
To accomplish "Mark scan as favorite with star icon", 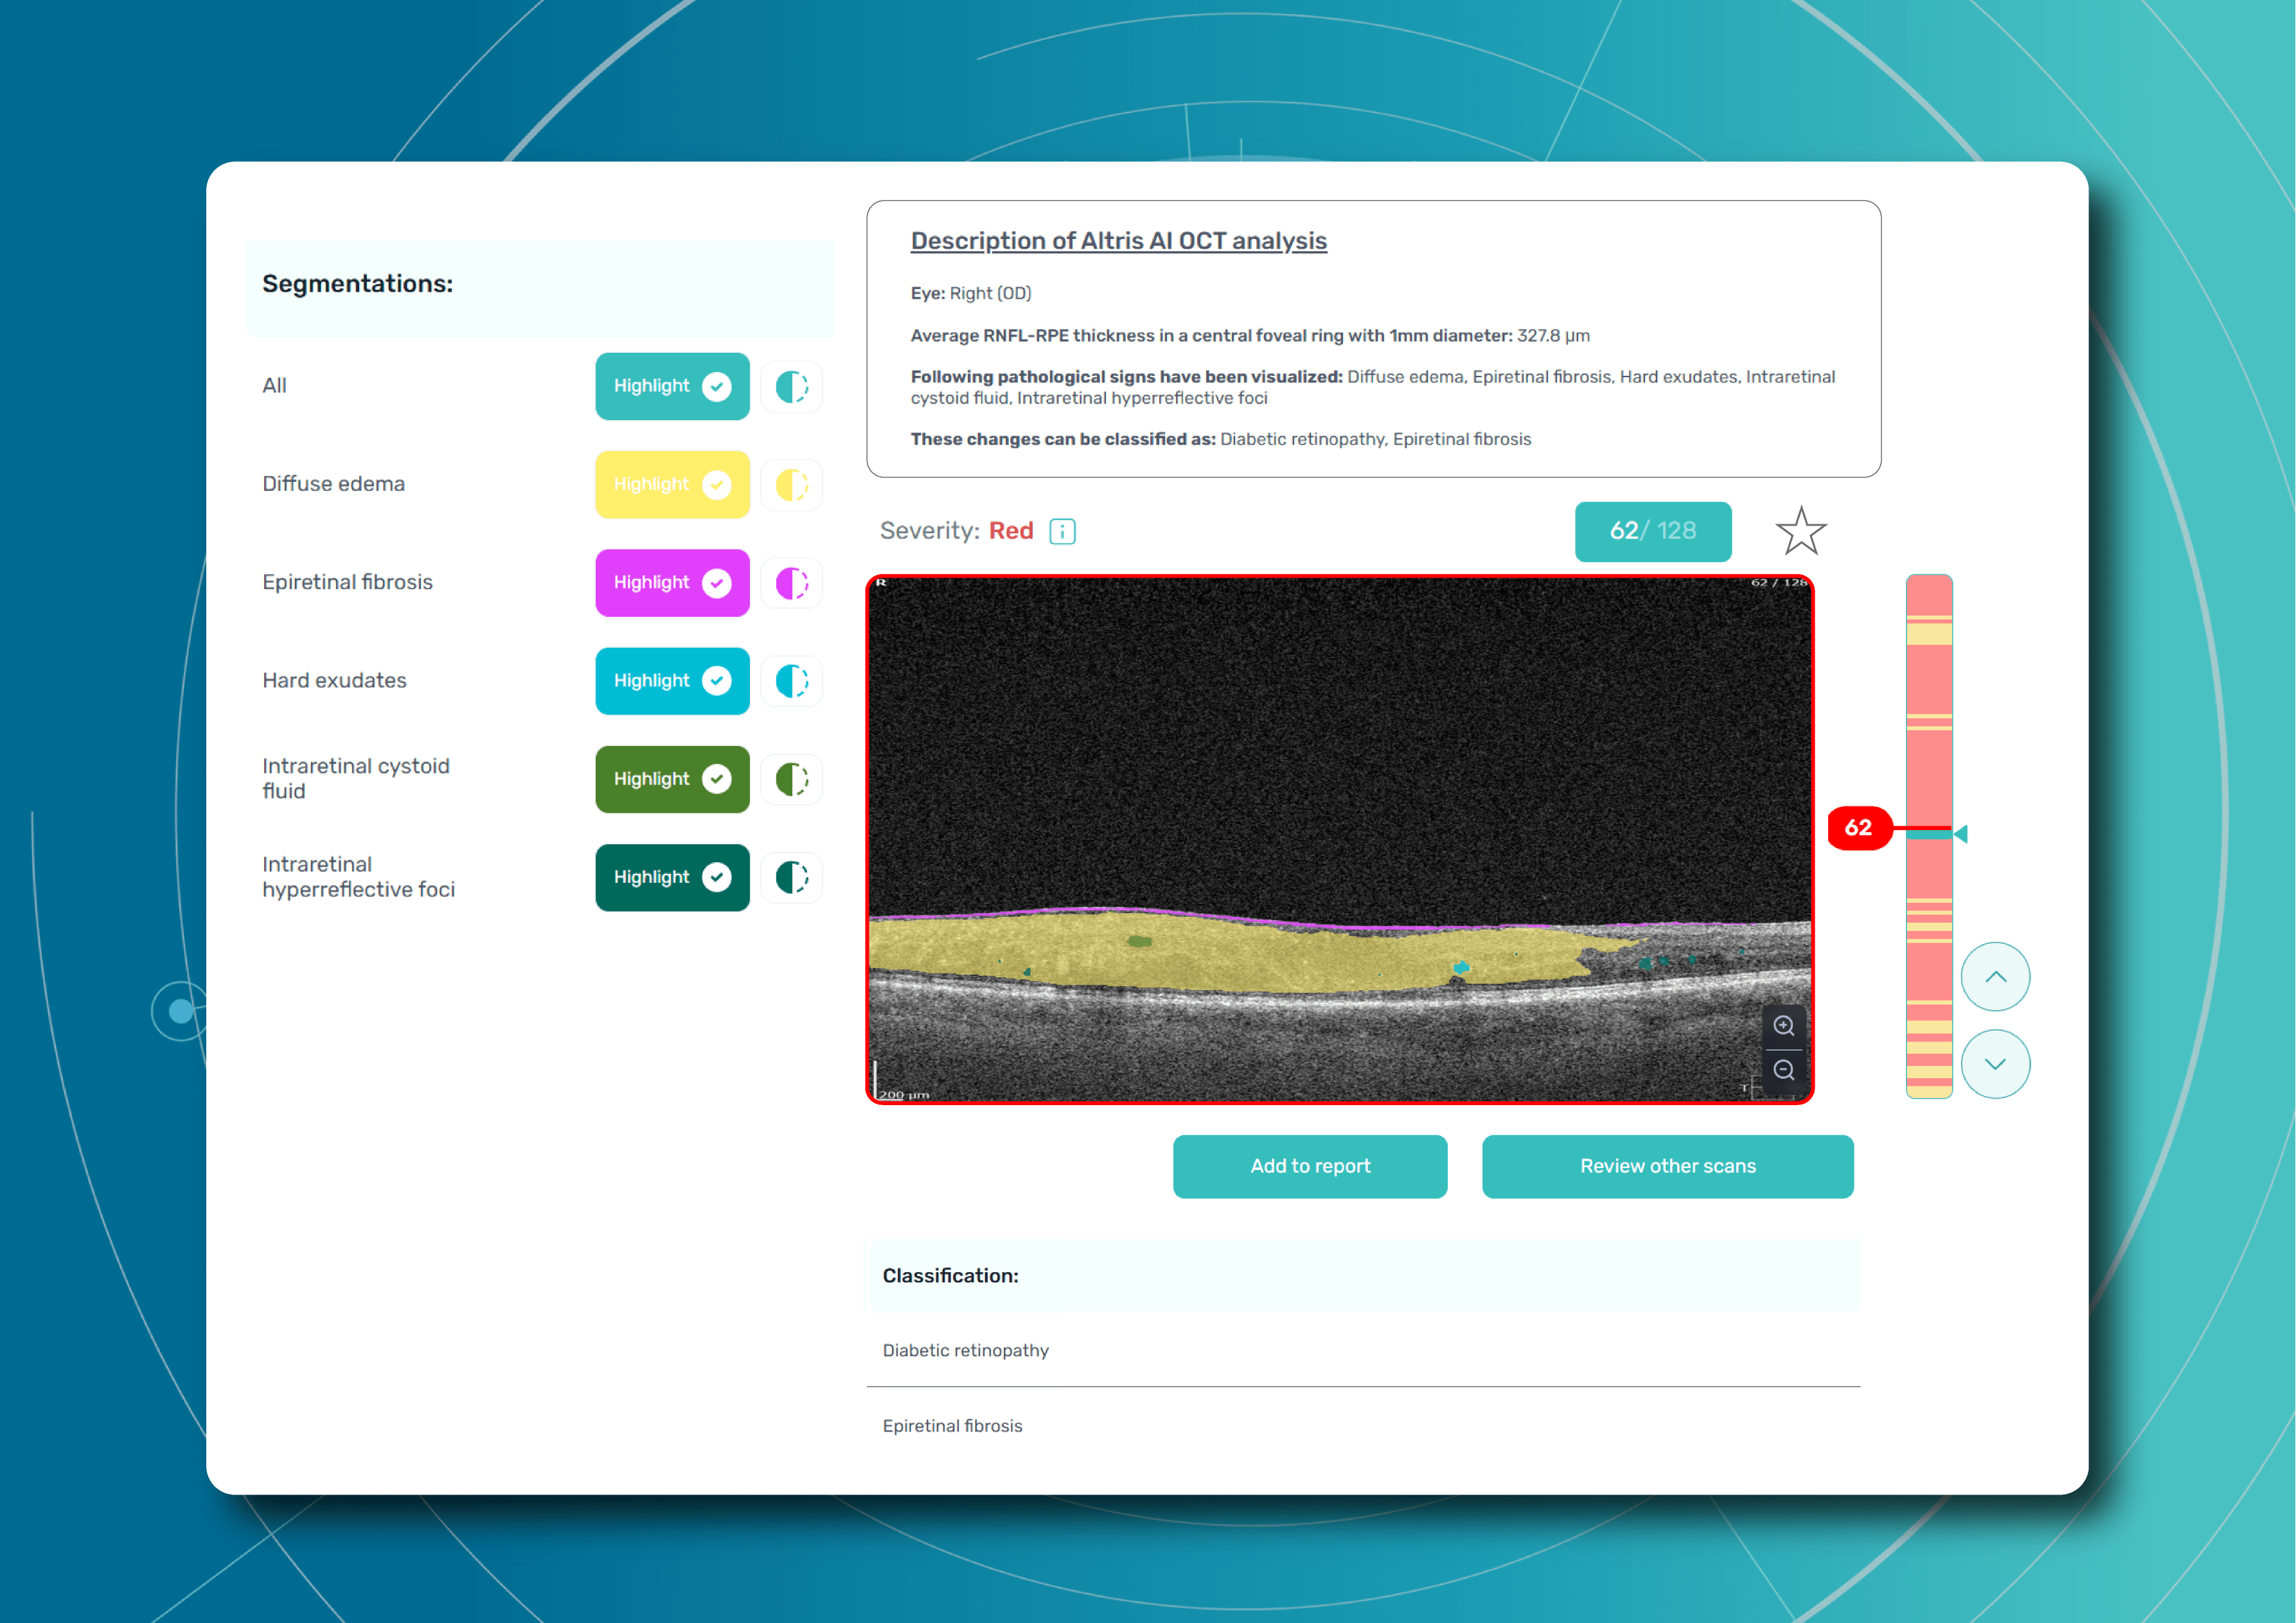I will [1801, 531].
